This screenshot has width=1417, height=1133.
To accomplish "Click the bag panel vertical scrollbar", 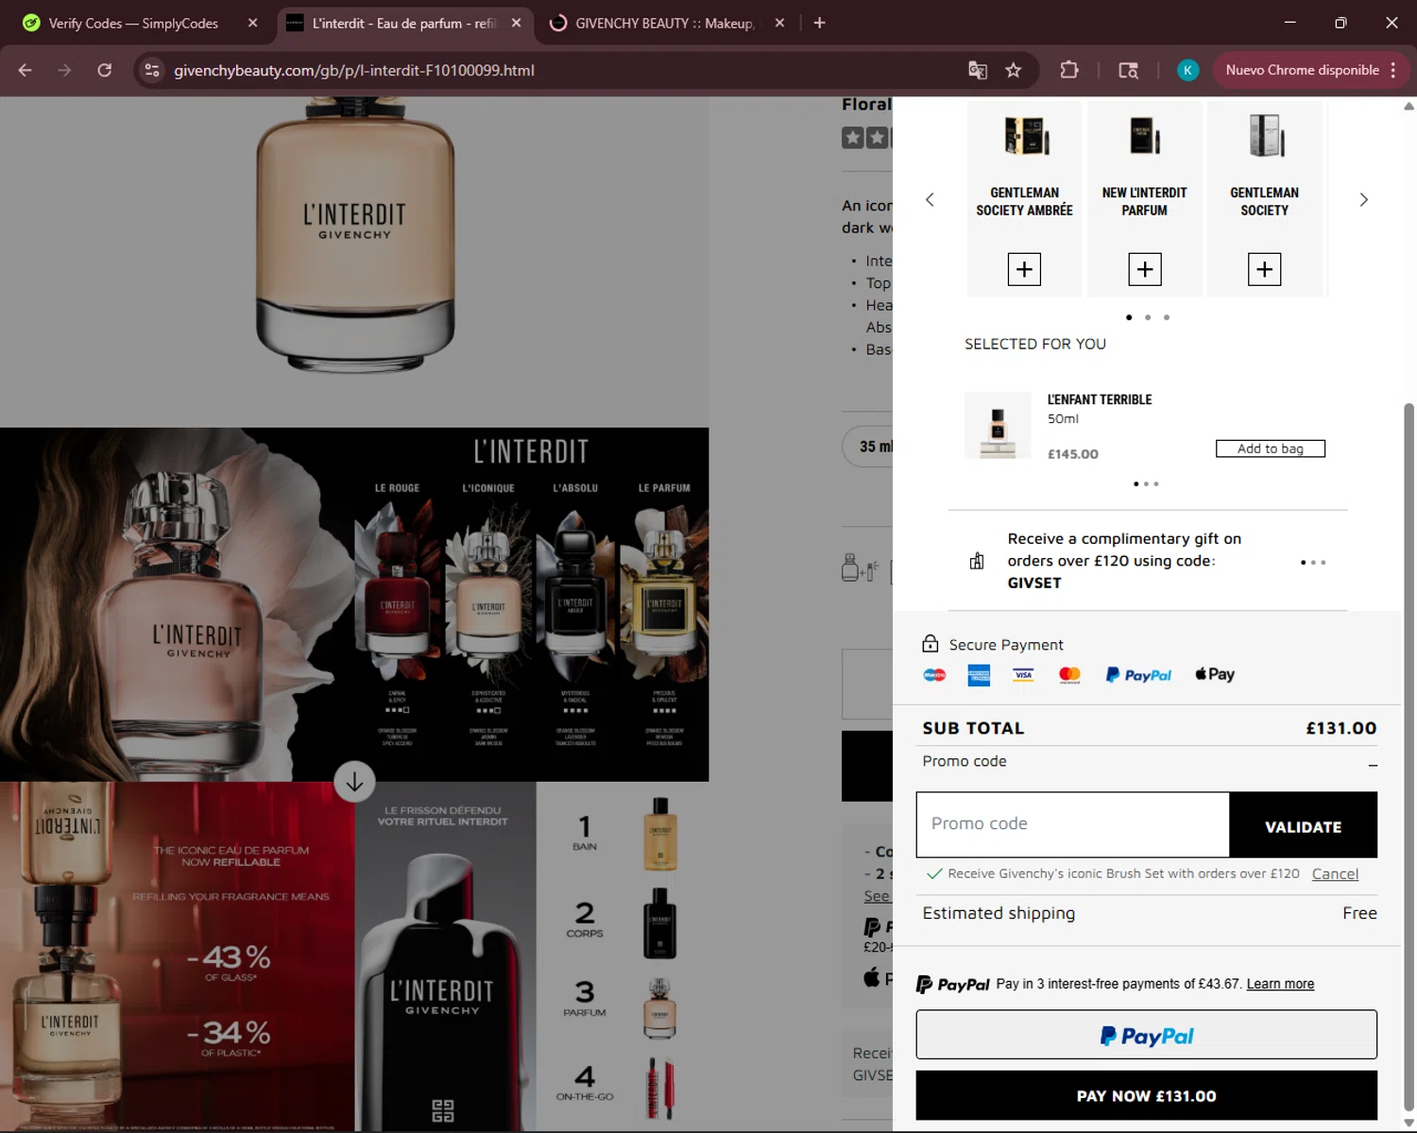I will click(1408, 755).
